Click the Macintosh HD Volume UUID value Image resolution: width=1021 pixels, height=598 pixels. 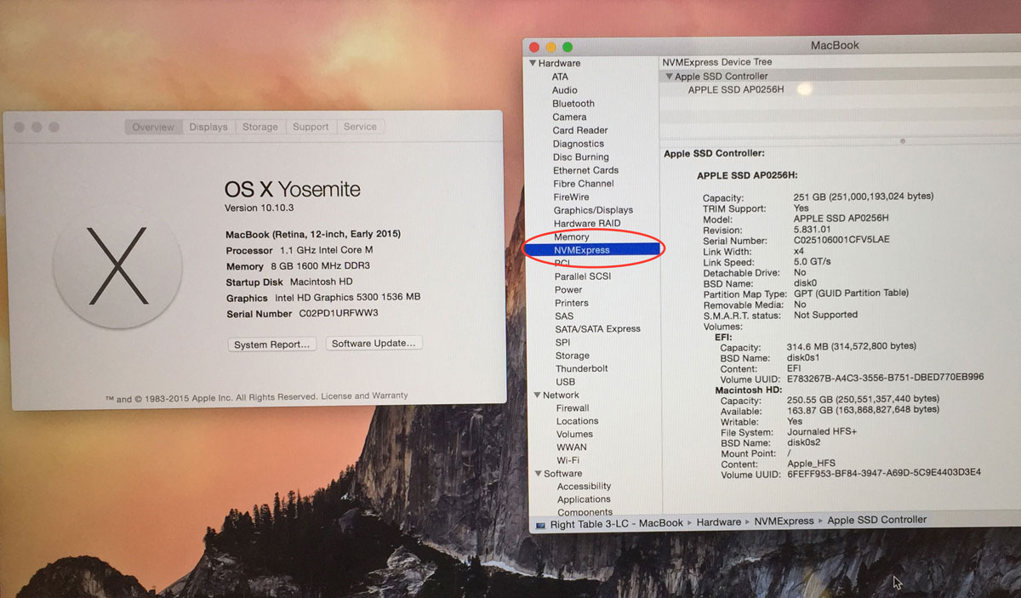click(884, 473)
